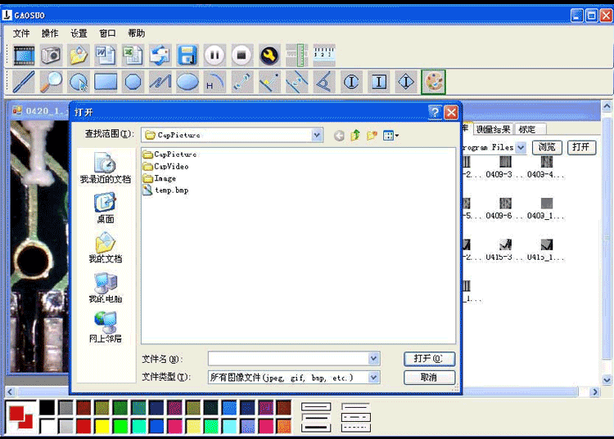The width and height of the screenshot is (614, 439).
Task: Open 网上邻居 network shortcut
Action: [106, 328]
